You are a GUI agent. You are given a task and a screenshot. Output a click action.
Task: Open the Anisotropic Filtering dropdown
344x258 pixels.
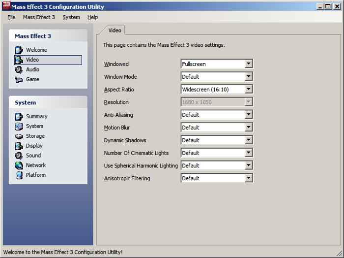click(217, 178)
